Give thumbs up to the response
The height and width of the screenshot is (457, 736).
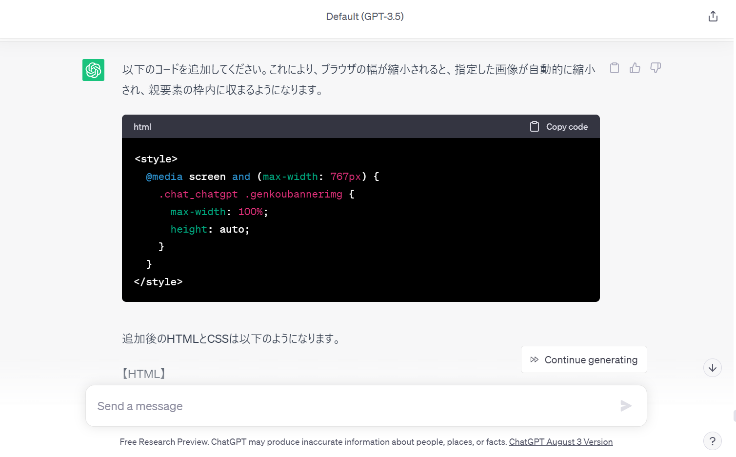(x=635, y=68)
